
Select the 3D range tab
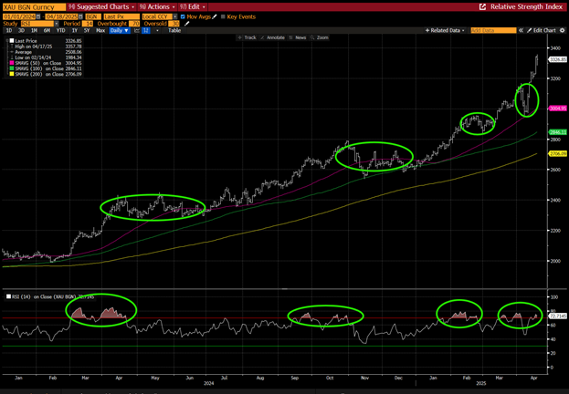[x=21, y=30]
